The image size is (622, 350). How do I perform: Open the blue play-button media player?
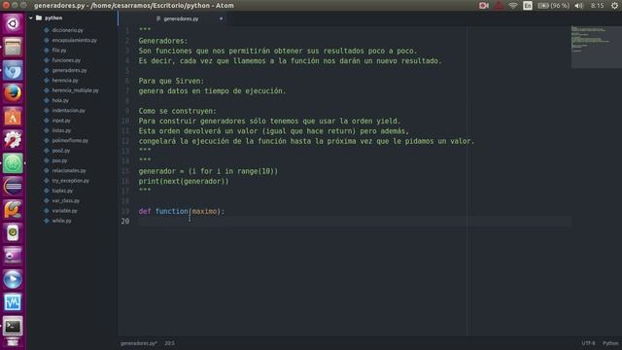click(x=13, y=279)
